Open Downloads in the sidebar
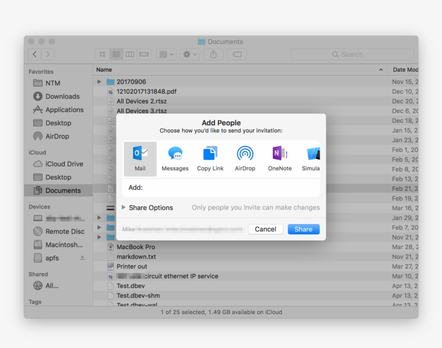 [58, 96]
